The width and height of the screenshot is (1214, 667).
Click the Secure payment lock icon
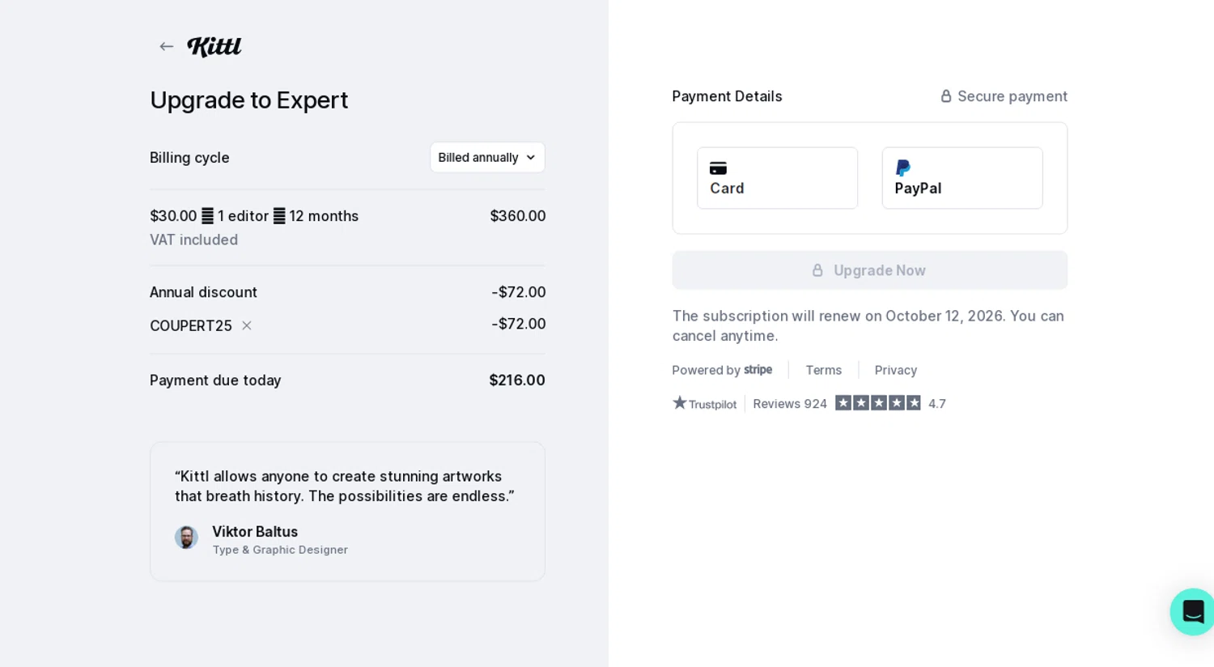click(x=945, y=96)
